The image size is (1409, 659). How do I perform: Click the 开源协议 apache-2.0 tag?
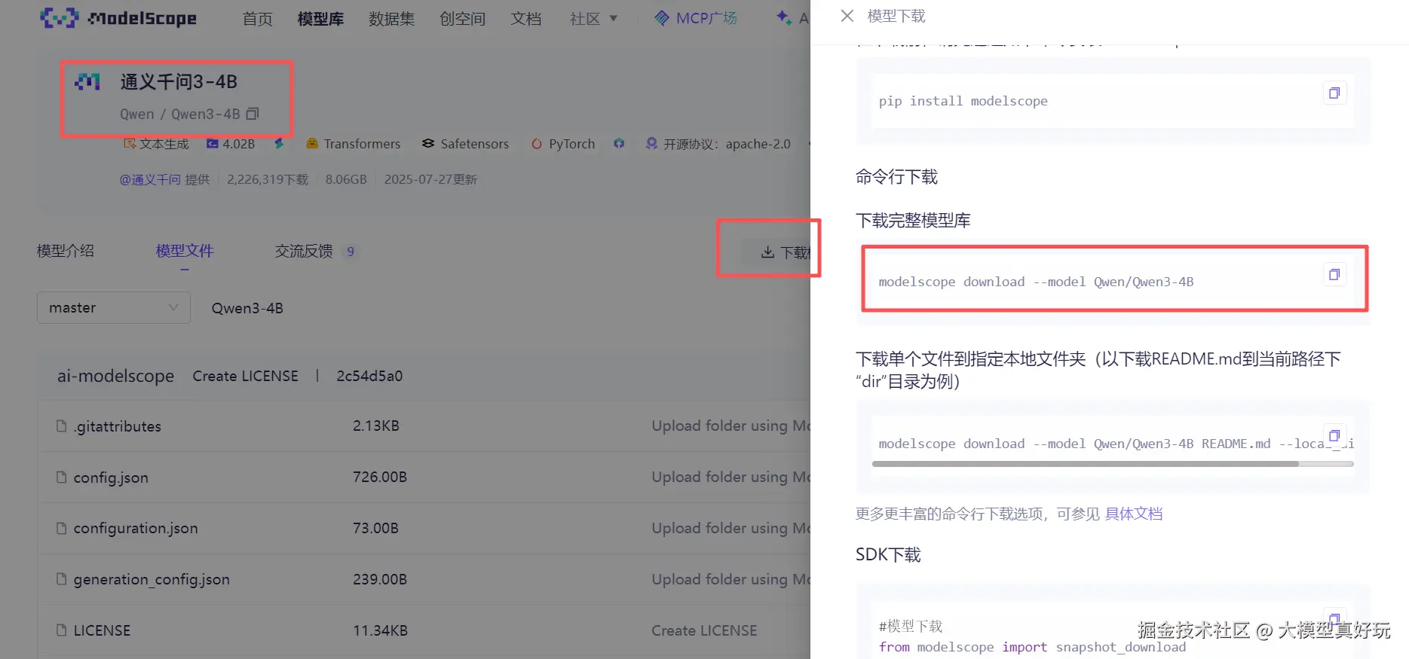point(718,144)
